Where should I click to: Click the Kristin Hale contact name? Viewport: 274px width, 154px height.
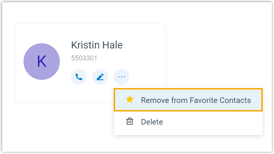click(97, 45)
